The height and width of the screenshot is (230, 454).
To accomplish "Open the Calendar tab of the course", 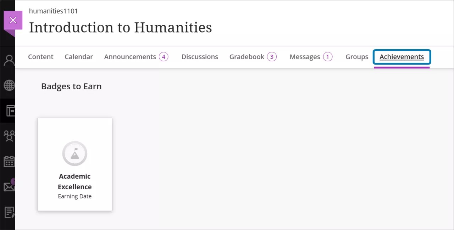I will pos(79,57).
